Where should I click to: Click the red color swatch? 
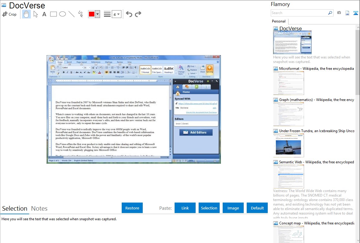tap(92, 14)
